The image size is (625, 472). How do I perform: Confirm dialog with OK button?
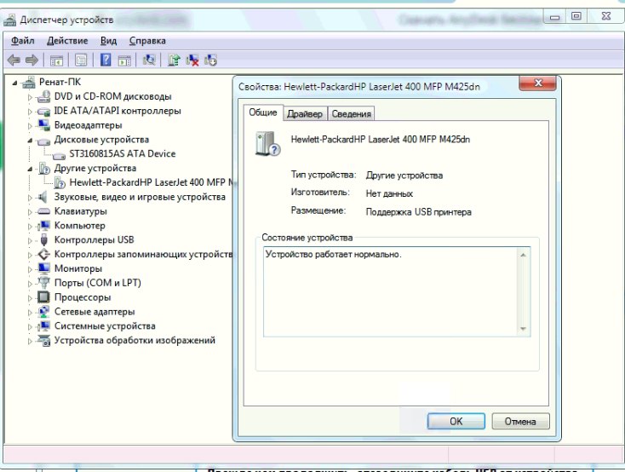456,422
